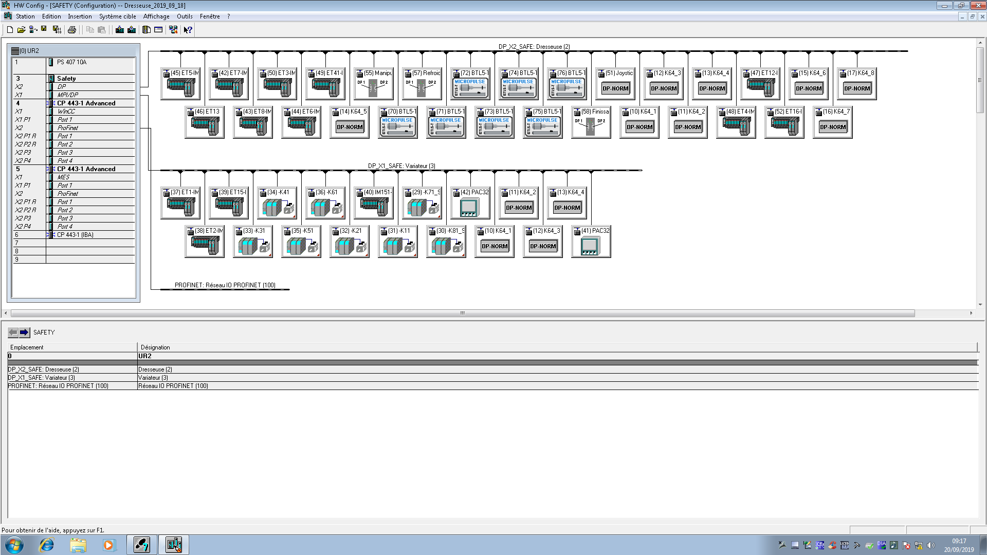This screenshot has width=987, height=555.
Task: Click the horizontal scrollbar of the network view
Action: click(x=462, y=313)
